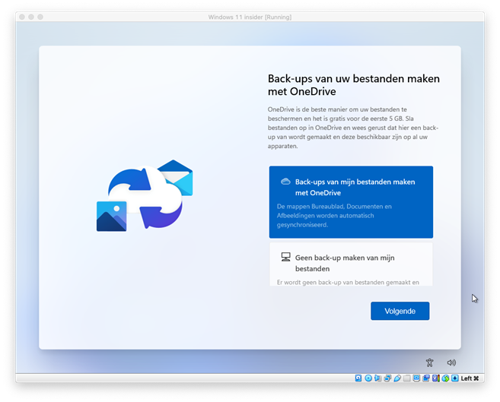Select 'Back-ups van mijn bestanden maken met OneDrive'
Image resolution: width=500 pixels, height=402 pixels.
(351, 202)
